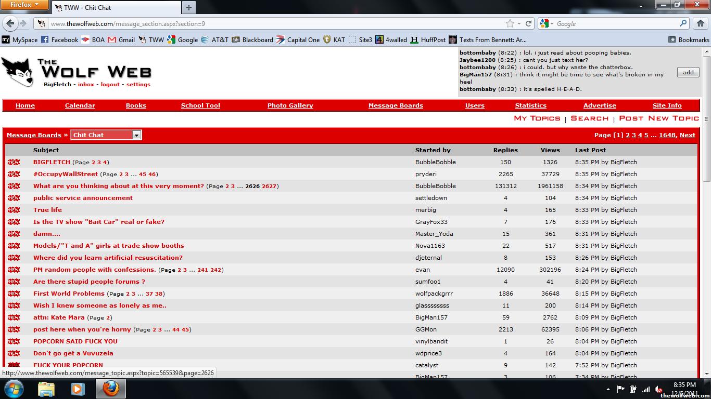
Task: Open the Facebook bookmark in toolbar
Action: 59,39
